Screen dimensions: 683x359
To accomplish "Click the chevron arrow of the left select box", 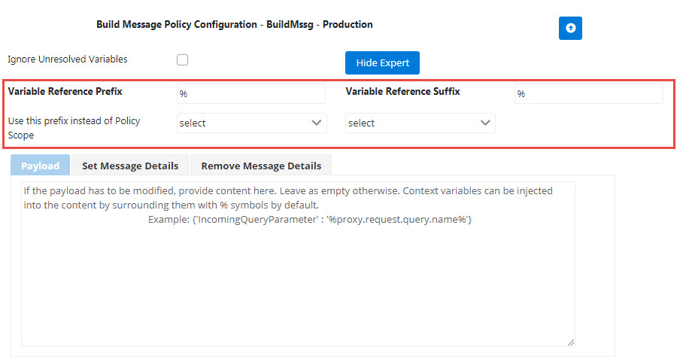I will 317,123.
